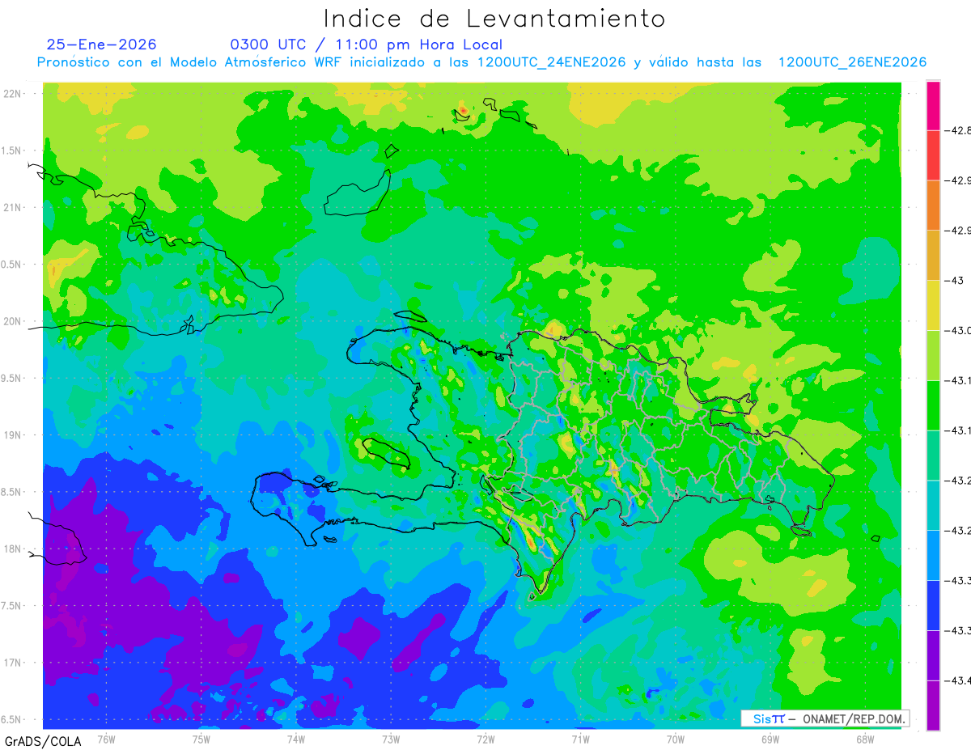Select the bottom purple colorbar swatch
This screenshot has width=971, height=750.
933,706
